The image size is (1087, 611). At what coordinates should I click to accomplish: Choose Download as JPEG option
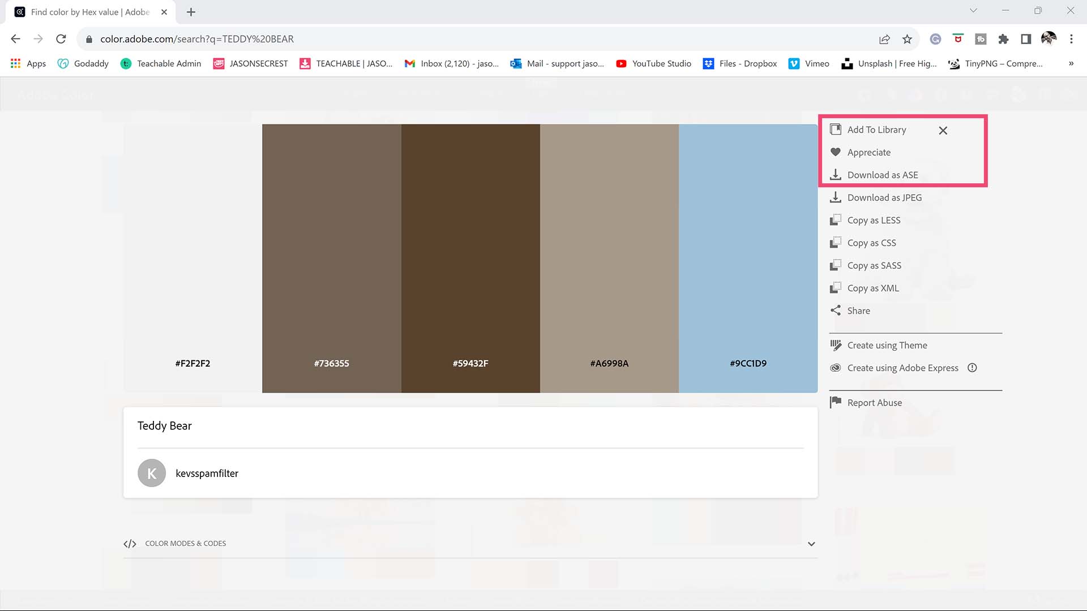click(884, 197)
